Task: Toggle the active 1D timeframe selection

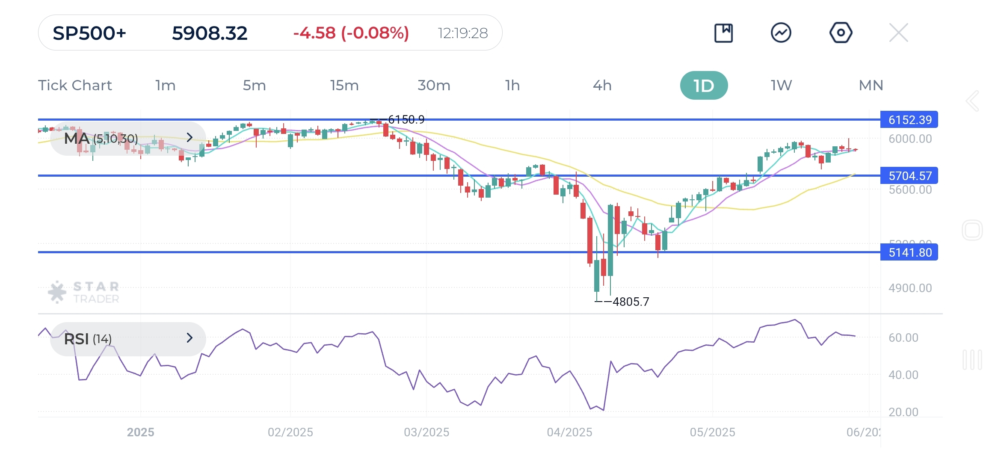Action: [x=704, y=85]
